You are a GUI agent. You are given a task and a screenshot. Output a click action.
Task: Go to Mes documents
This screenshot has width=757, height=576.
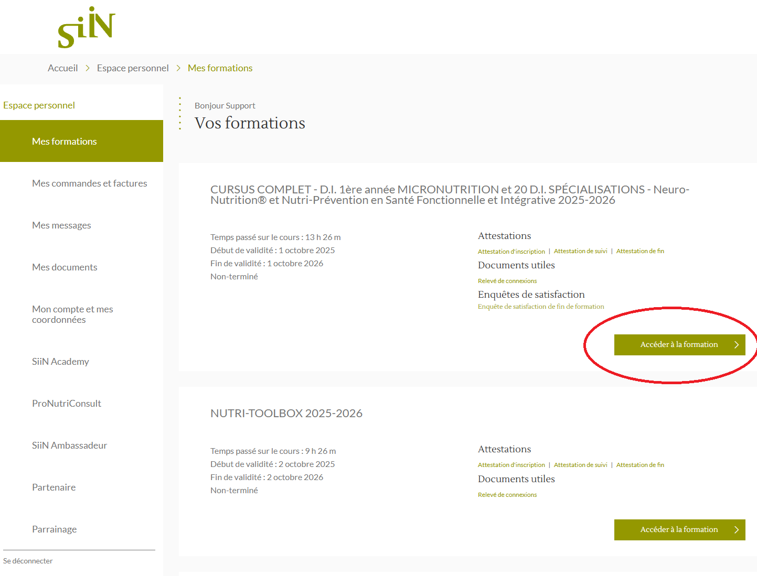point(65,267)
